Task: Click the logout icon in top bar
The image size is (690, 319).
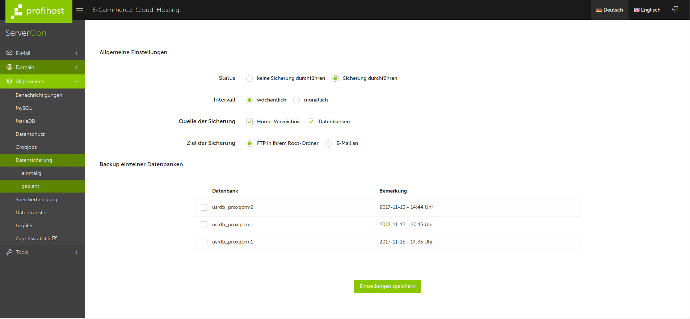Action: (675, 9)
